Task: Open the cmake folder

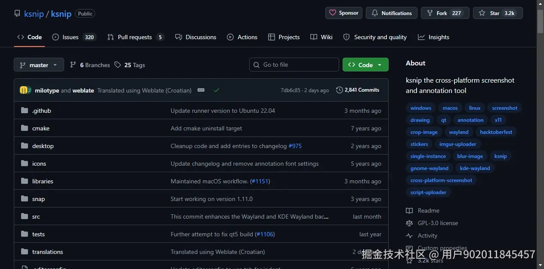Action: click(x=41, y=128)
